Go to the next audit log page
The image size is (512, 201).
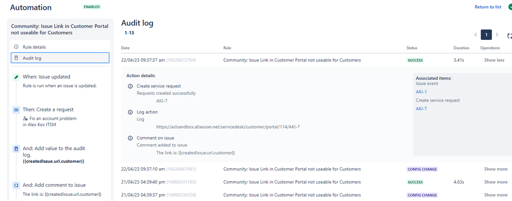tap(497, 35)
